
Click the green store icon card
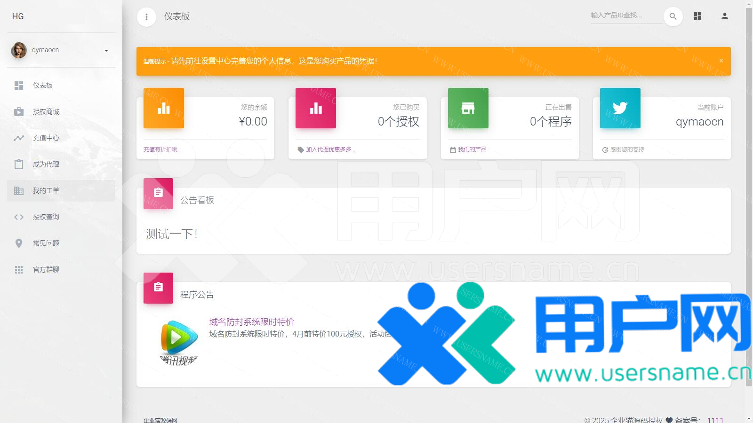coord(468,108)
